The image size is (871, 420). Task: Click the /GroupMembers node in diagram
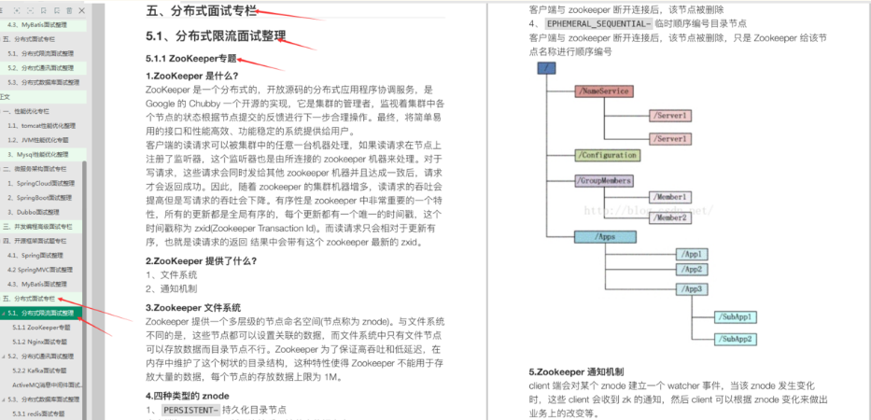coord(604,180)
